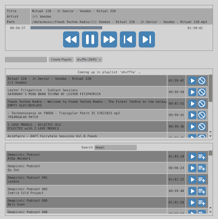Remove Ritual 228 from shuffle playlist
This screenshot has width=218, height=219.
coord(202,81)
